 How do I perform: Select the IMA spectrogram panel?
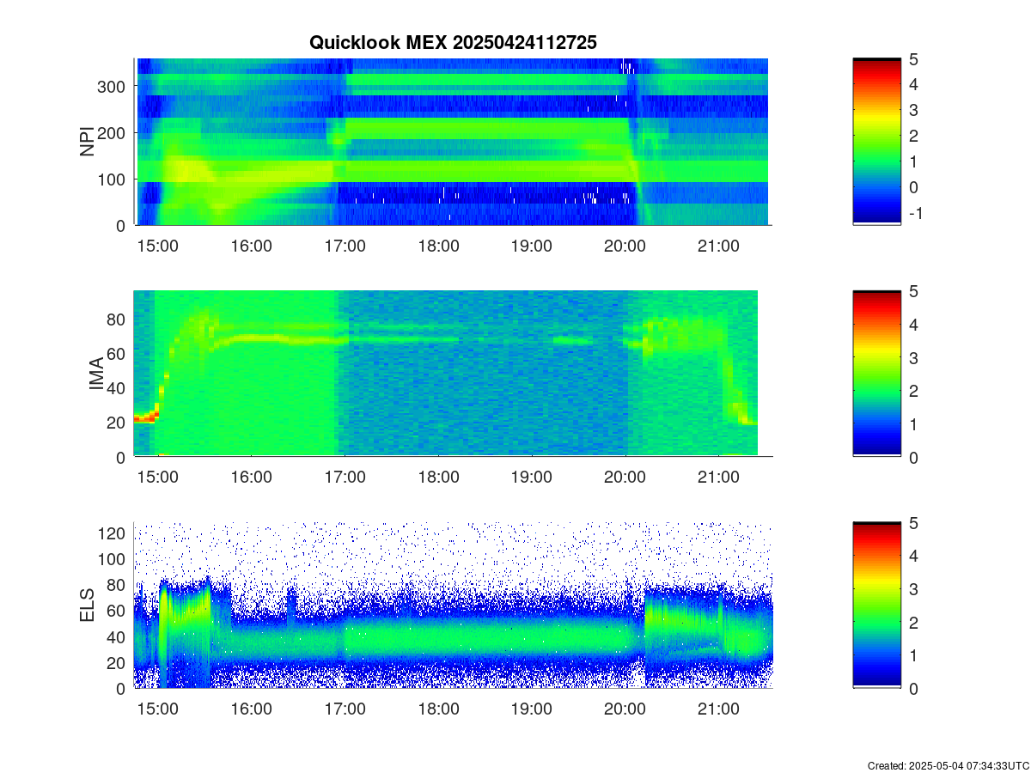tap(452, 374)
